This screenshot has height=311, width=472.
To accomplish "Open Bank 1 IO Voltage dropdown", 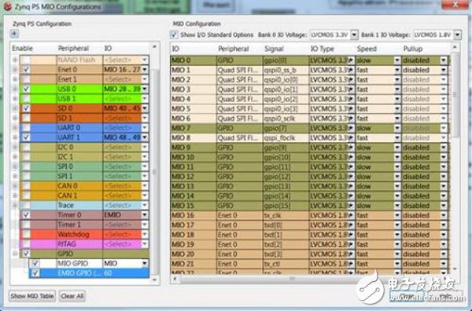I will [x=457, y=35].
